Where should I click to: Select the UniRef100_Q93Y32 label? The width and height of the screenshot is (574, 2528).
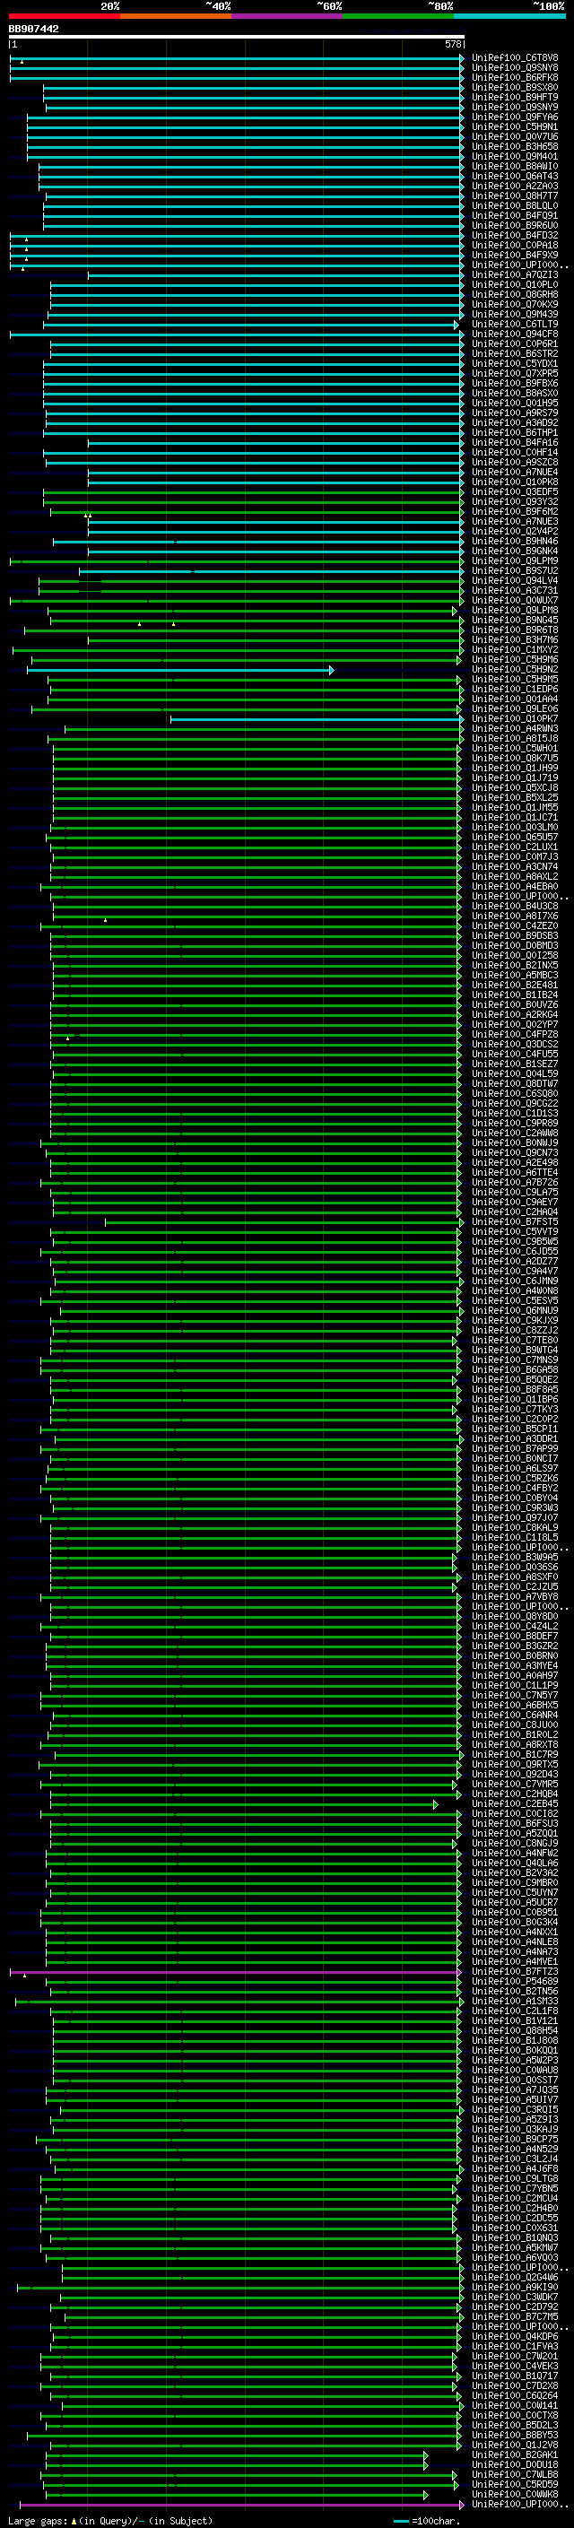point(515,501)
